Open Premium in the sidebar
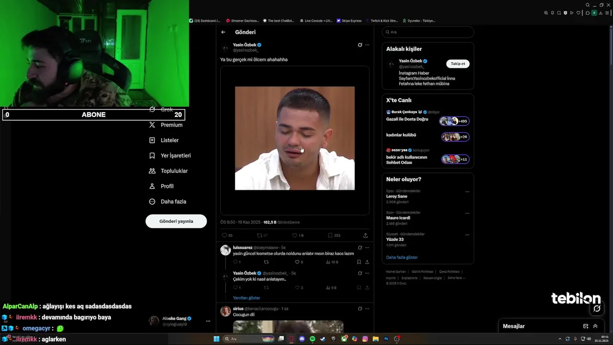Screen dimensions: 613x345 coord(166,125)
